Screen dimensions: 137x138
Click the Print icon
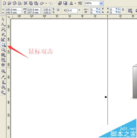point(19,3)
